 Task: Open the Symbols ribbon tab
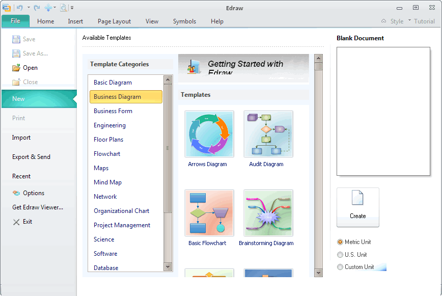pyautogui.click(x=184, y=21)
